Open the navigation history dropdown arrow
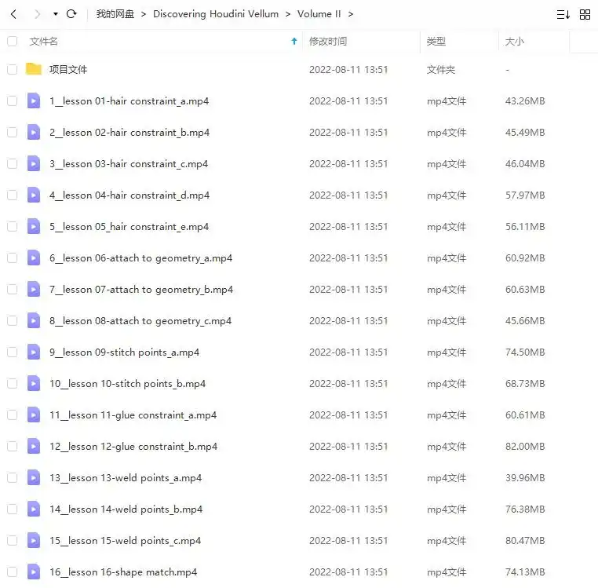 point(56,14)
